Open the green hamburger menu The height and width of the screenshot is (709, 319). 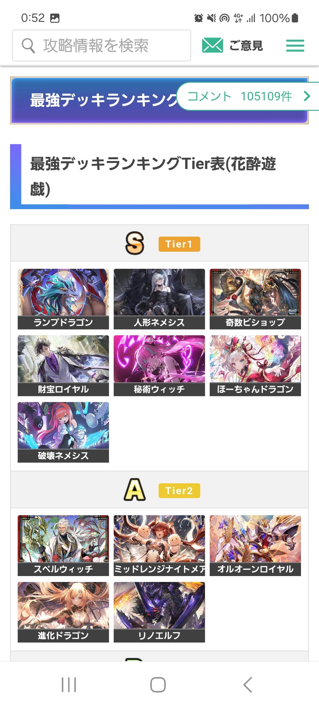pos(295,45)
